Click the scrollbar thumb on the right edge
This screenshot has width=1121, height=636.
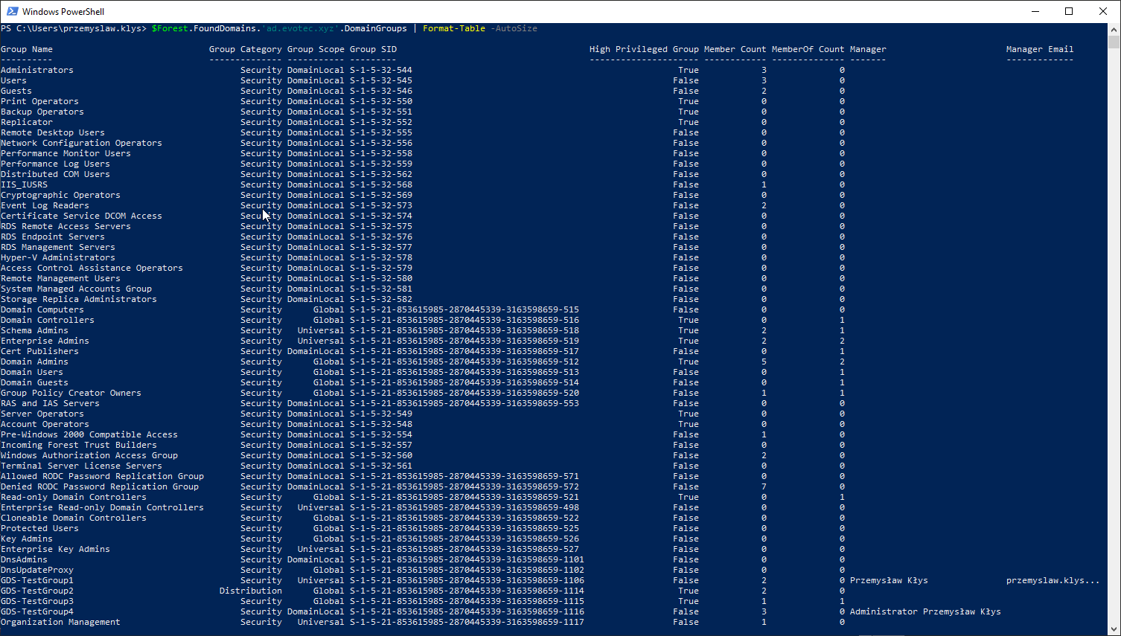click(1114, 45)
